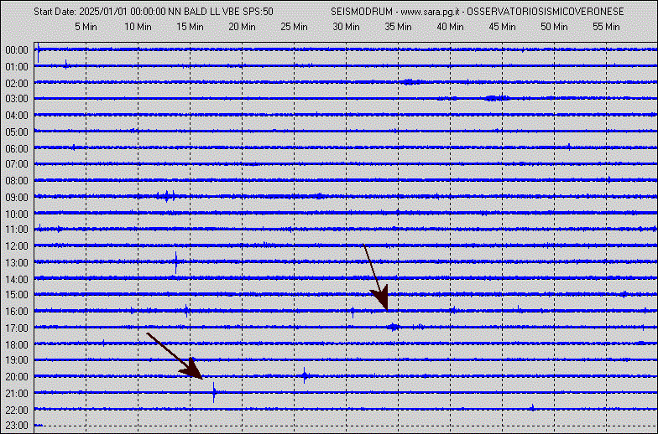Click OSSERVATORIOSISMICOVERONESE header text
This screenshot has width=658, height=434.
[x=546, y=12]
